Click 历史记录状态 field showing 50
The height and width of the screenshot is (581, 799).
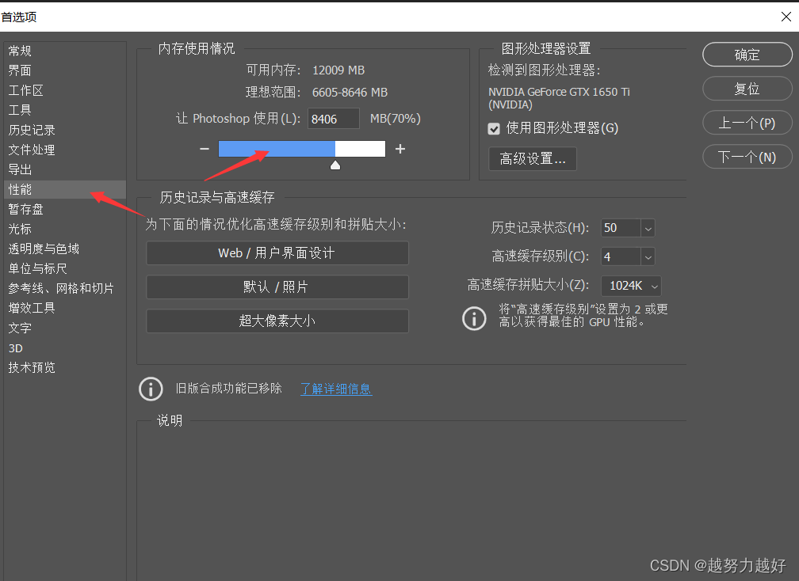click(x=621, y=229)
